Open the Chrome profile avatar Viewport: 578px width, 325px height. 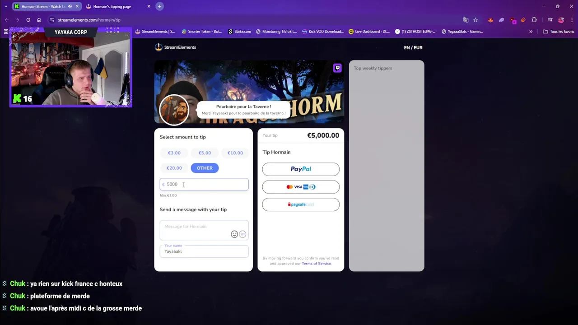click(x=561, y=20)
